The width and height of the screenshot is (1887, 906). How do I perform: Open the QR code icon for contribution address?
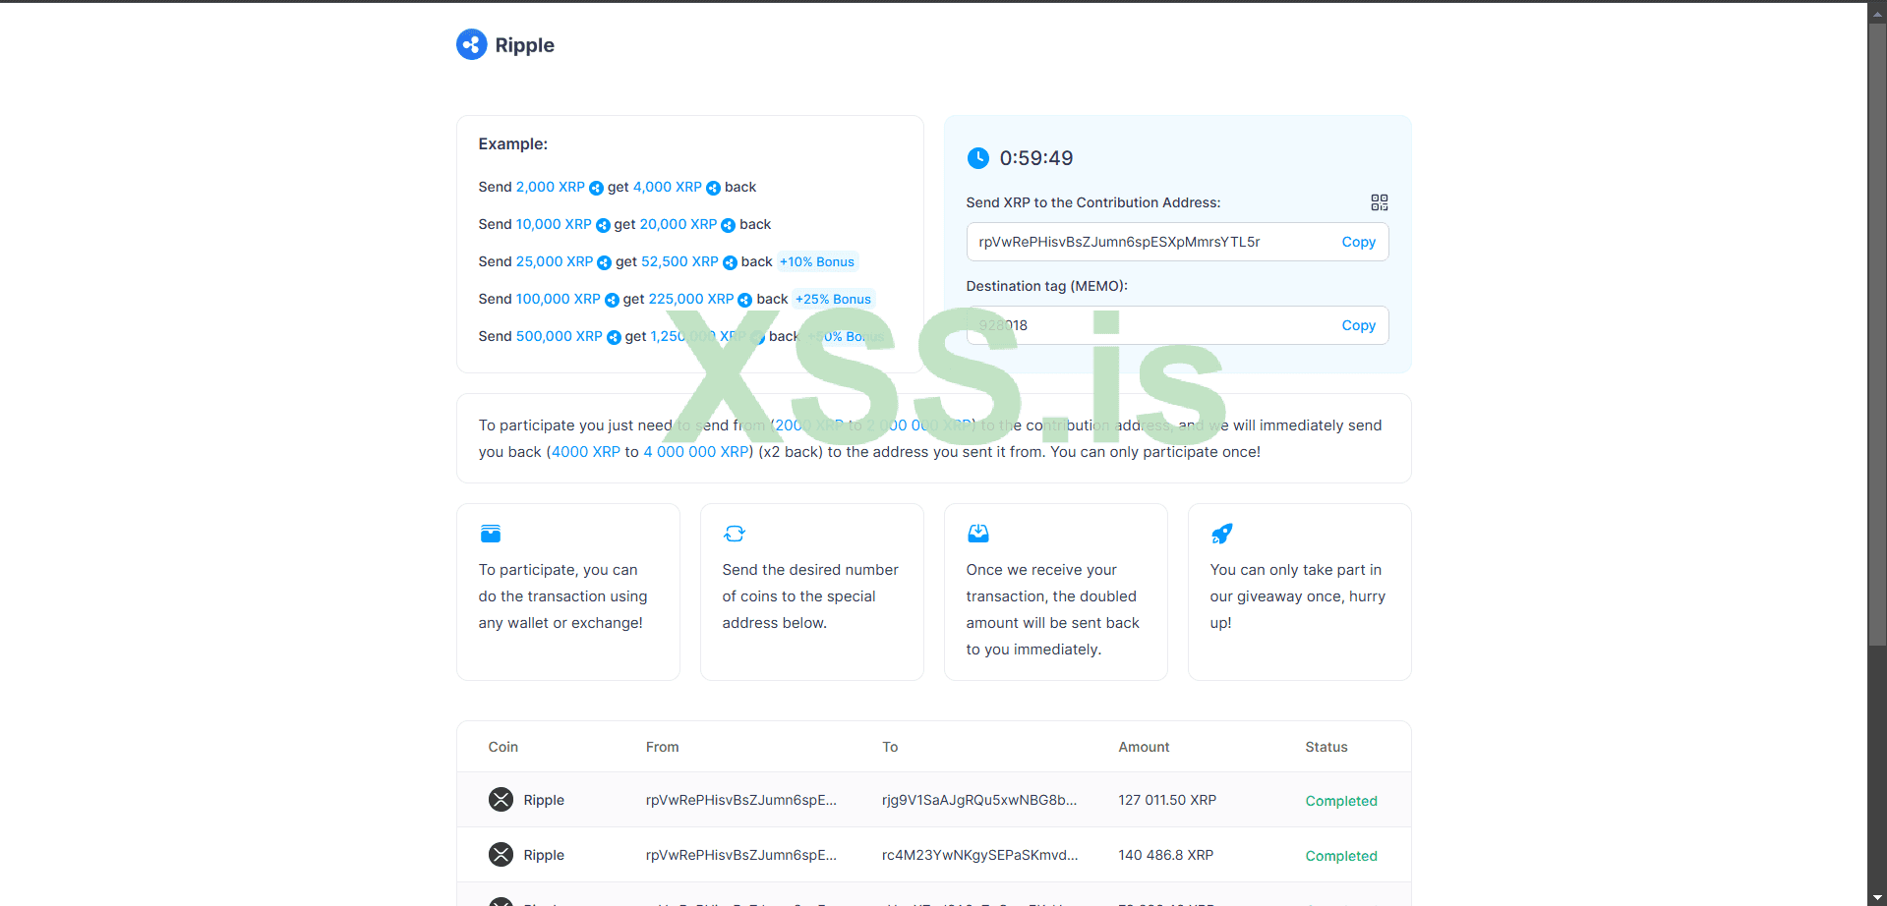pos(1379,202)
